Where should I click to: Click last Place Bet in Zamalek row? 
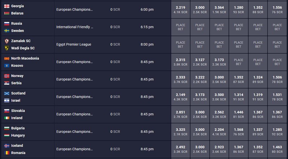277,45
